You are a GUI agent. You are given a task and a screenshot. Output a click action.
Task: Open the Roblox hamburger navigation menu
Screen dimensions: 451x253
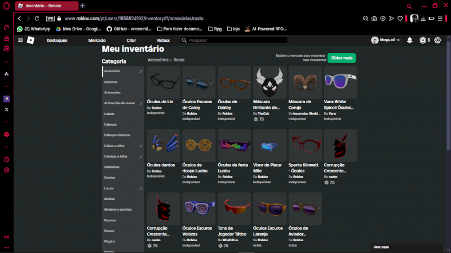(20, 40)
